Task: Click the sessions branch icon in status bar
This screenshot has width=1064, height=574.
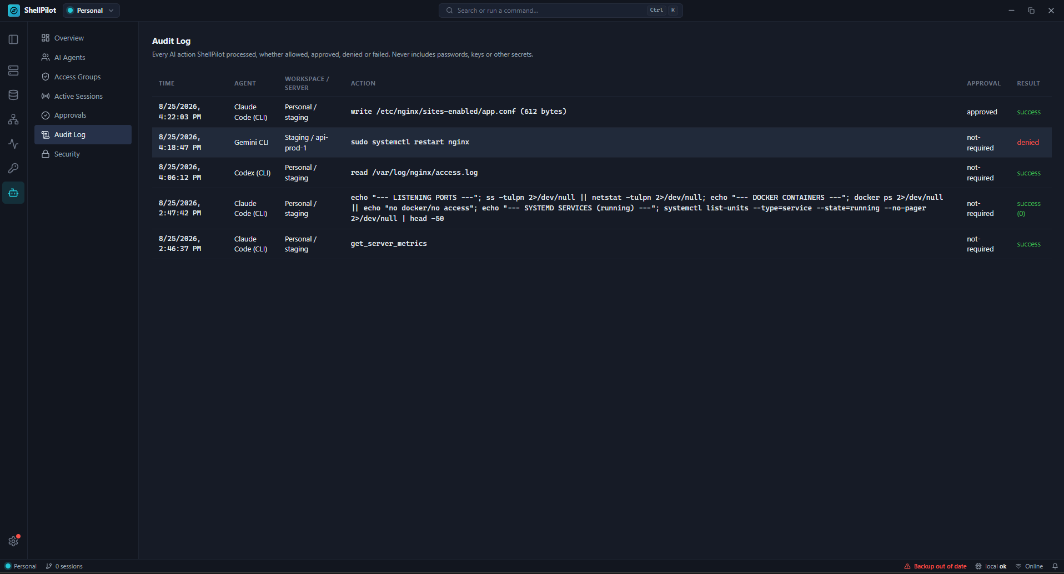Action: click(x=49, y=566)
